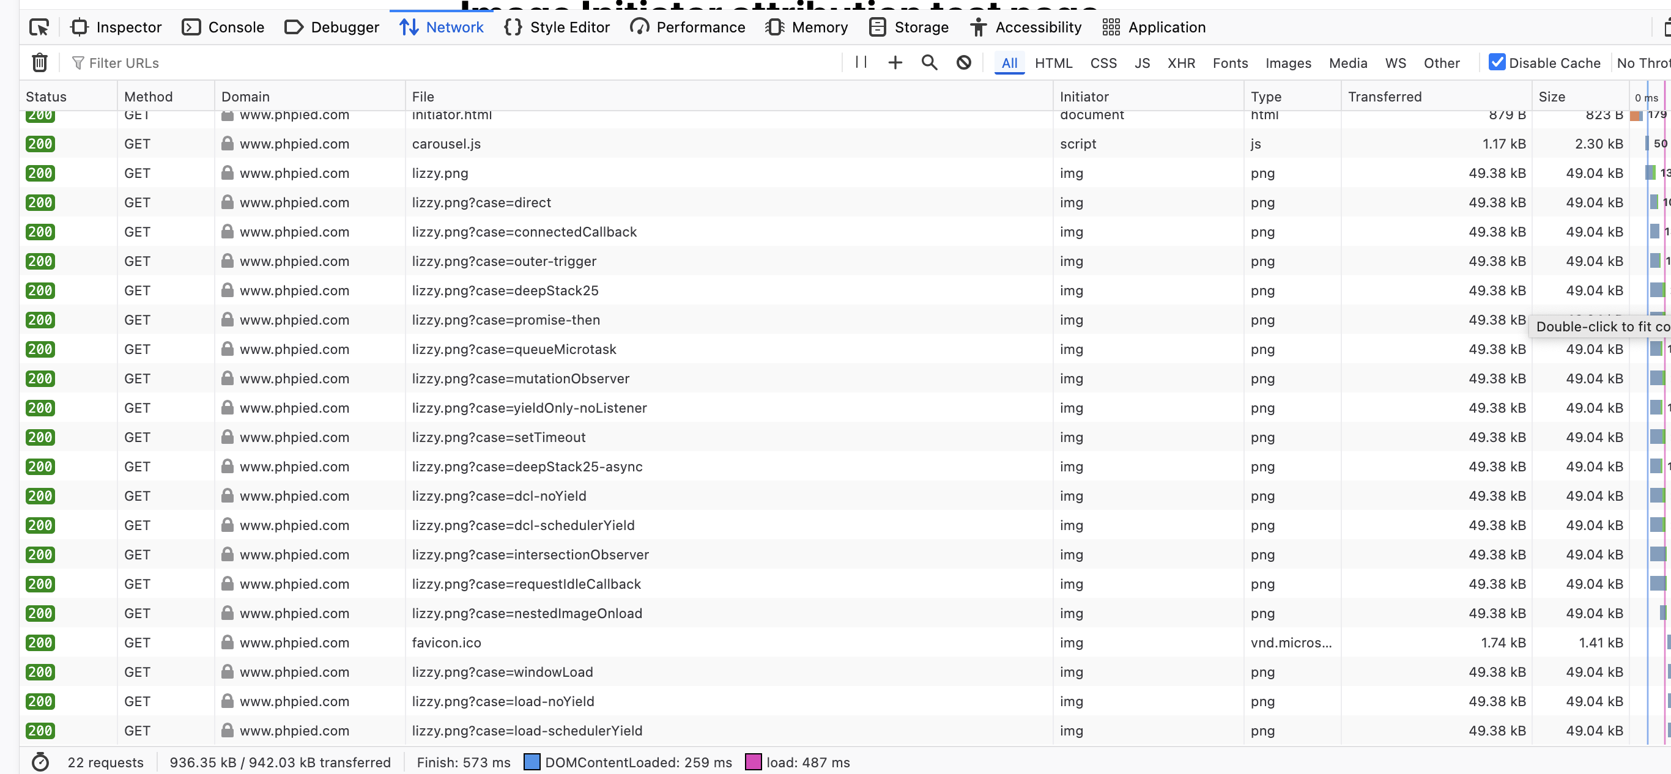Viewport: 1671px width, 774px height.
Task: Open the Inspector tab
Action: point(116,28)
